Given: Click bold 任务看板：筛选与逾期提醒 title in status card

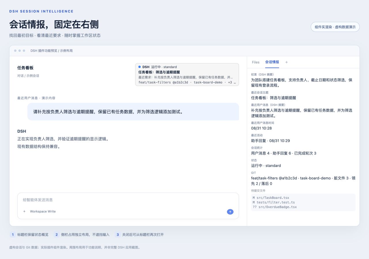Looking at the screenshot, I should pos(159,72).
